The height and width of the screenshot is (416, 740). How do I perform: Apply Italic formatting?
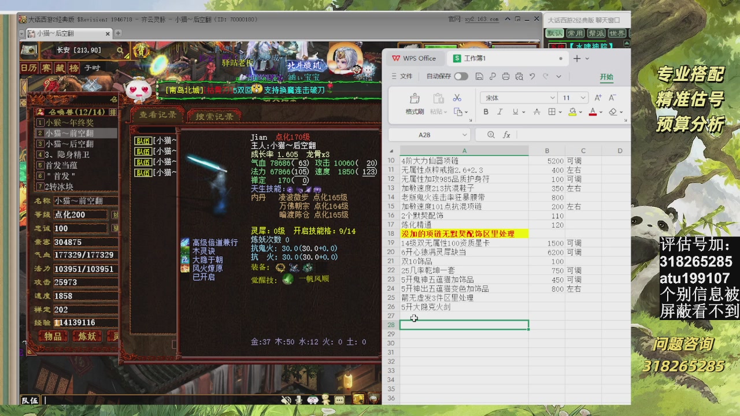pos(499,112)
